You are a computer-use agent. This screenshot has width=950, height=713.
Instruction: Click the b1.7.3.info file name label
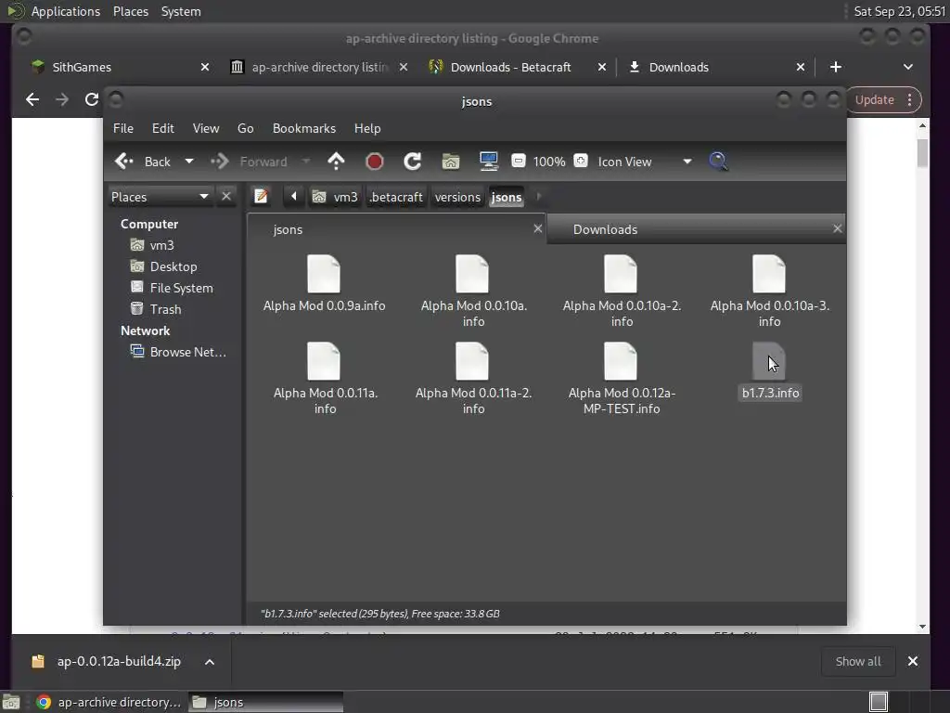tap(771, 393)
